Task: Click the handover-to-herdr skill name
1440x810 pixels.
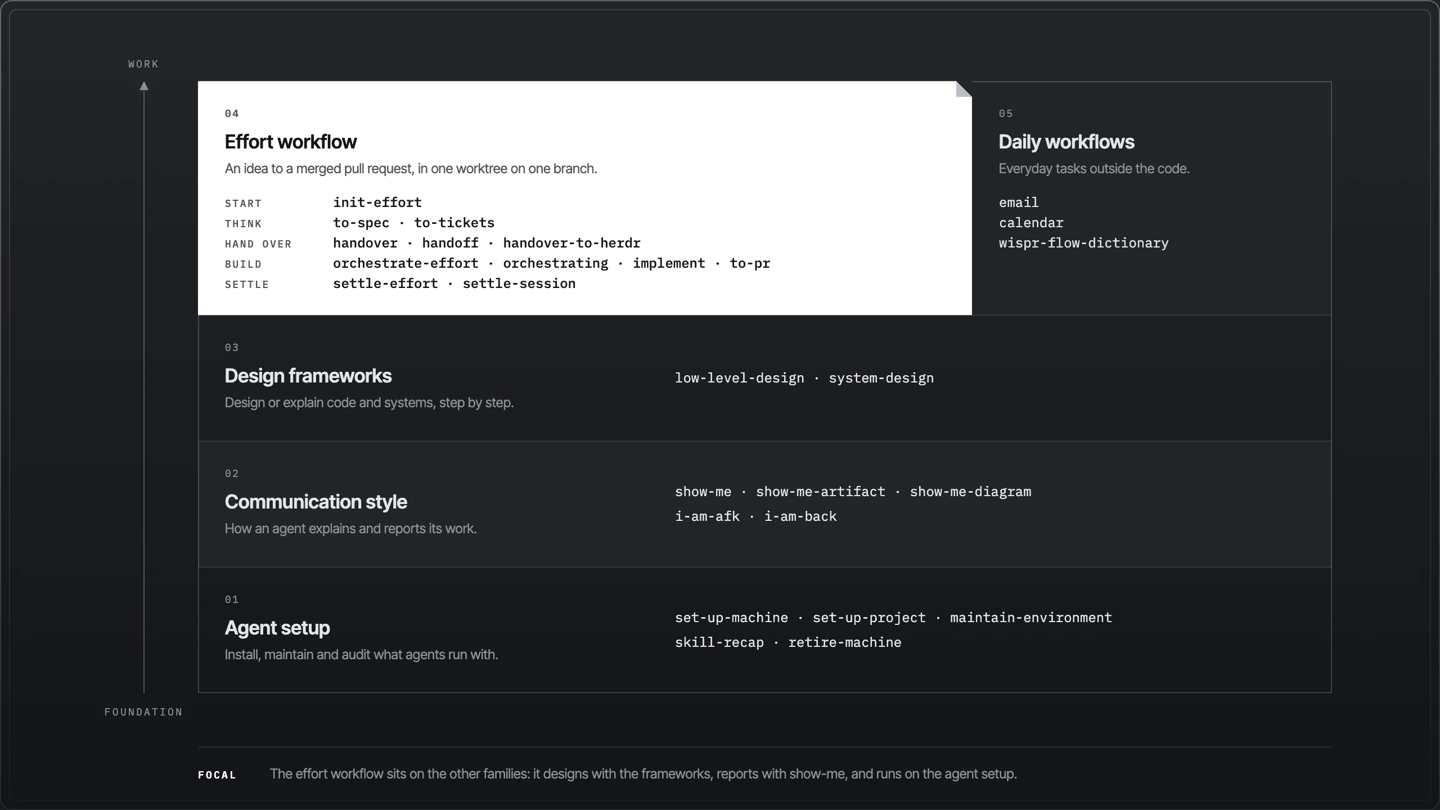Action: tap(571, 243)
